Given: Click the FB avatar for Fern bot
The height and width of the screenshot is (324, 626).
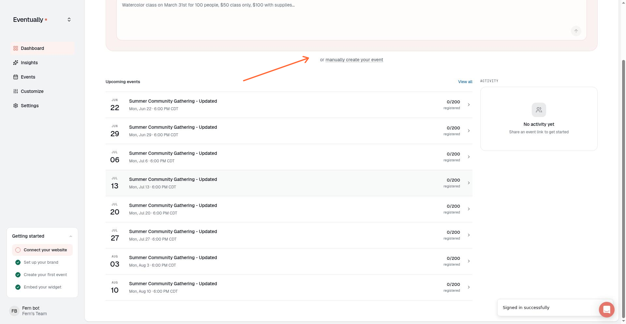Looking at the screenshot, I should (x=14, y=311).
